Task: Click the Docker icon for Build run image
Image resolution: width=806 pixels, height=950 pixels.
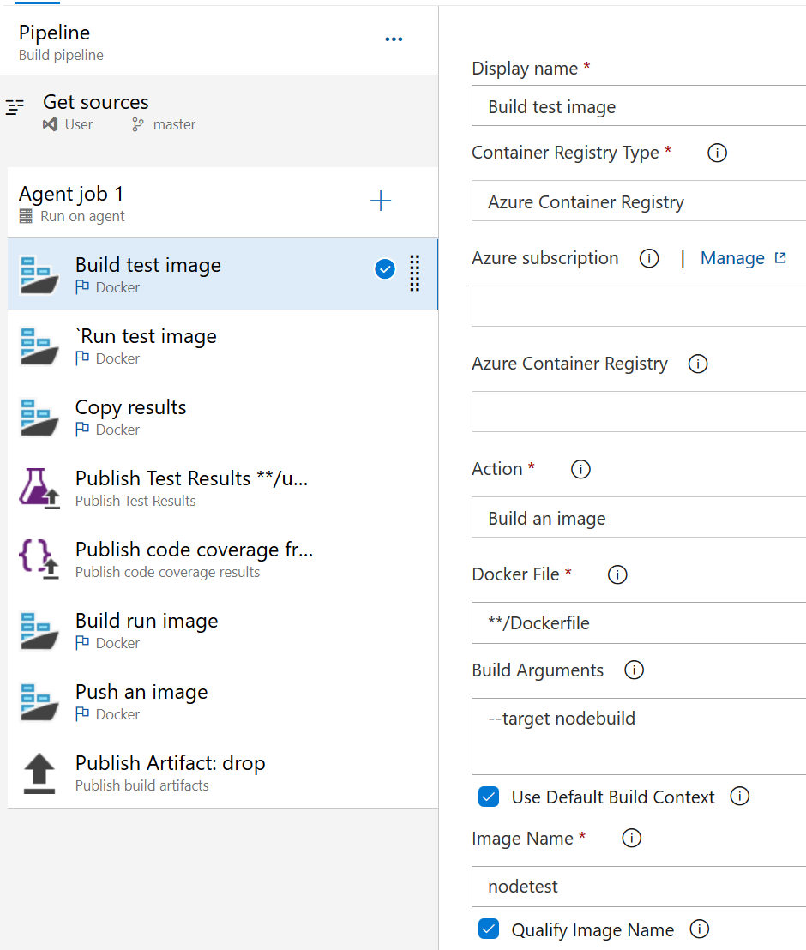Action: point(39,630)
